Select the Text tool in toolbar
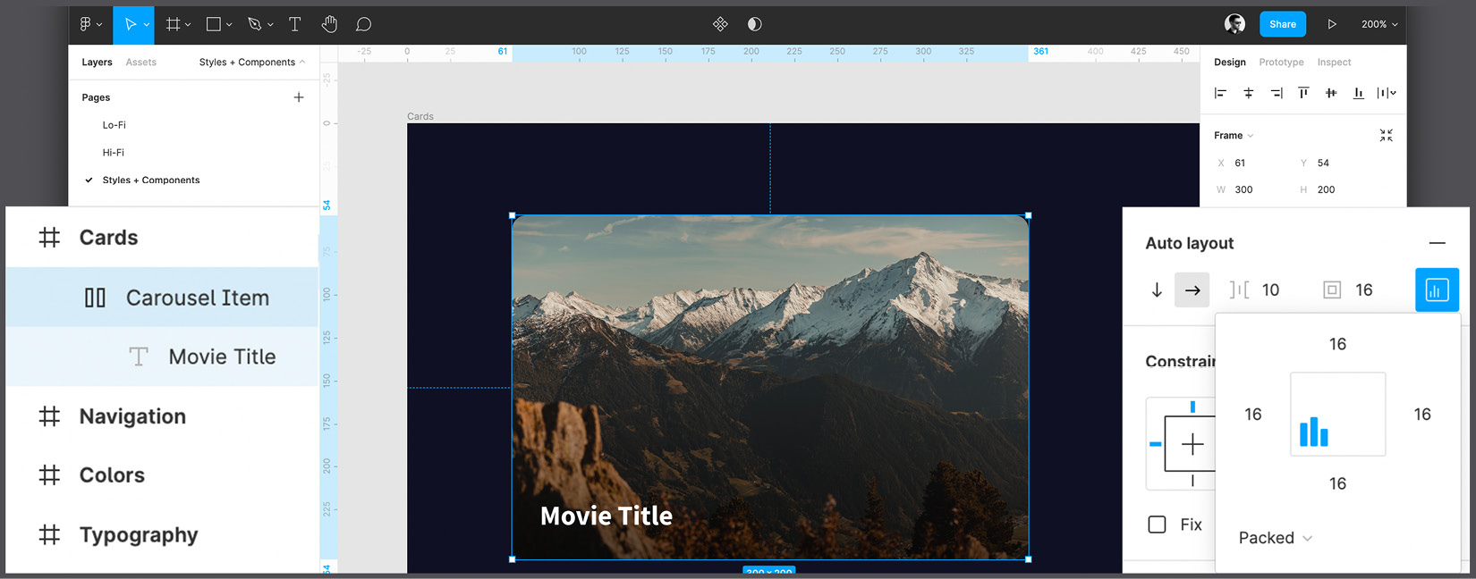Image resolution: width=1476 pixels, height=579 pixels. coord(294,24)
